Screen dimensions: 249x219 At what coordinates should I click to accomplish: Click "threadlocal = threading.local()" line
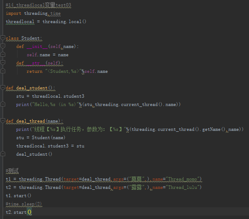[46, 21]
